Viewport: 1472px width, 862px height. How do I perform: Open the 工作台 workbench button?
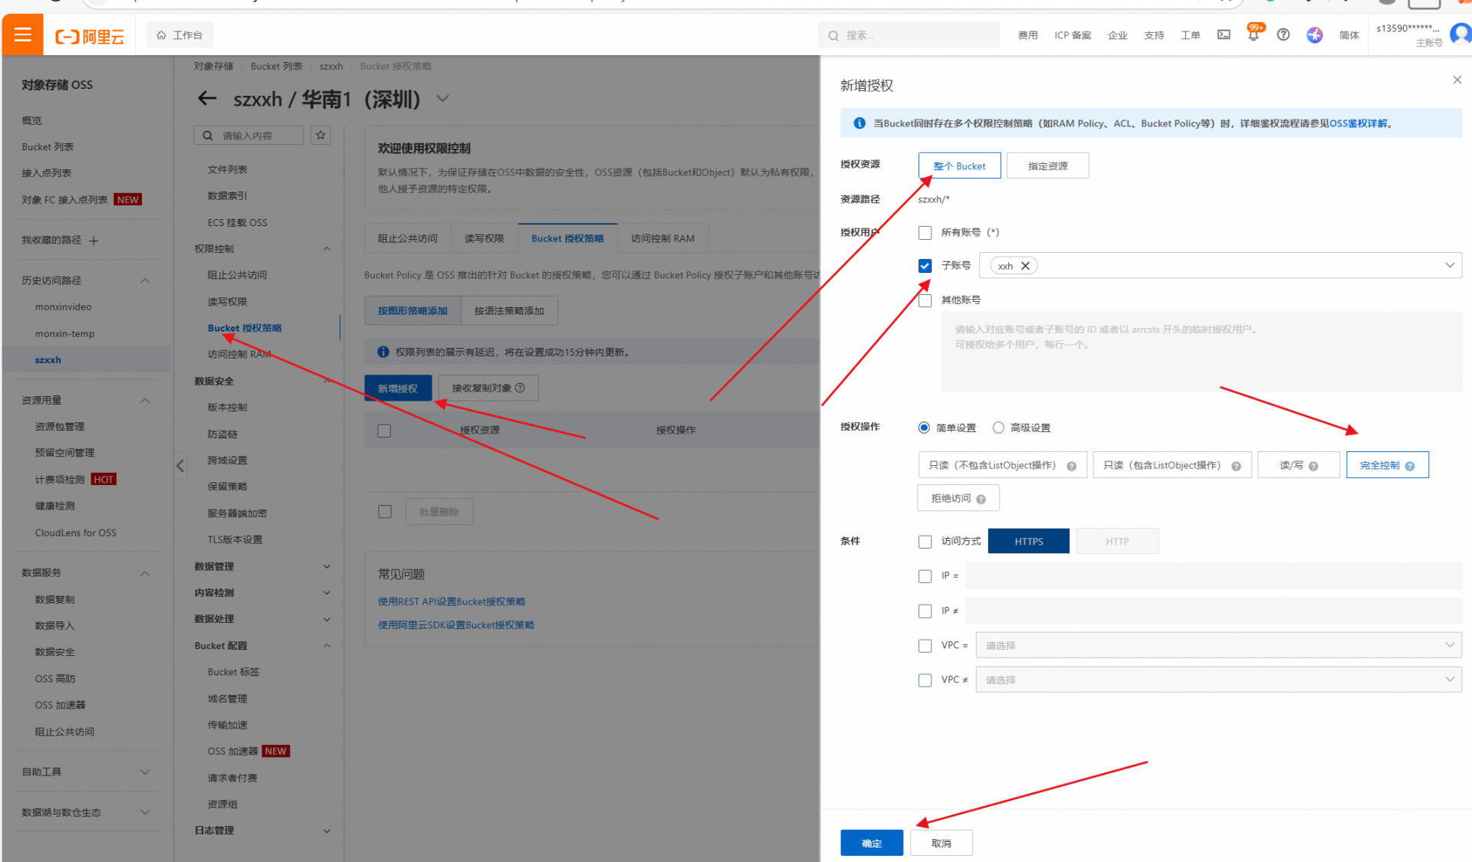tap(179, 35)
